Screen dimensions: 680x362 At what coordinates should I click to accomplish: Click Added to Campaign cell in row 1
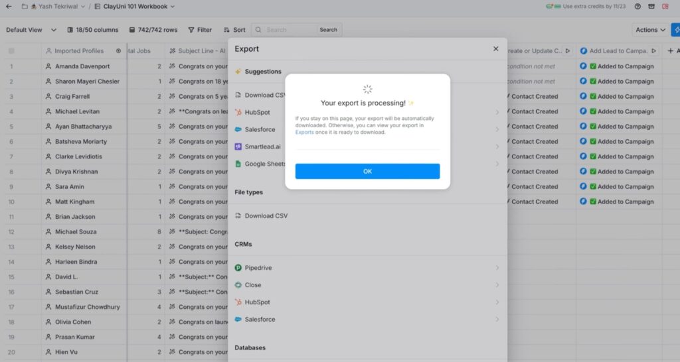619,66
